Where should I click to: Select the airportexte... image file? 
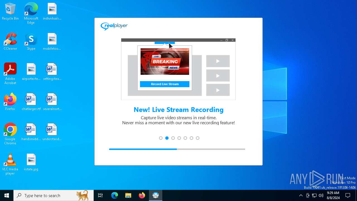(31, 72)
